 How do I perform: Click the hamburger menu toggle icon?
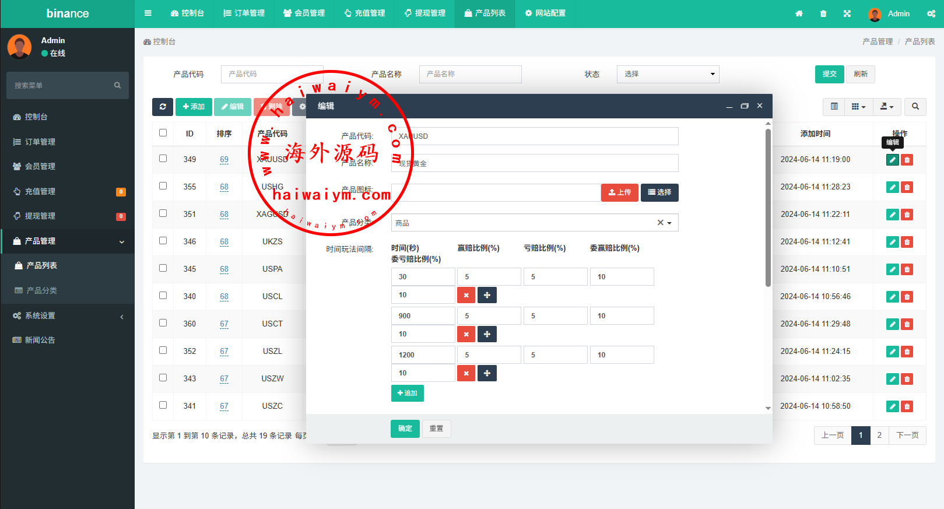[x=148, y=13]
